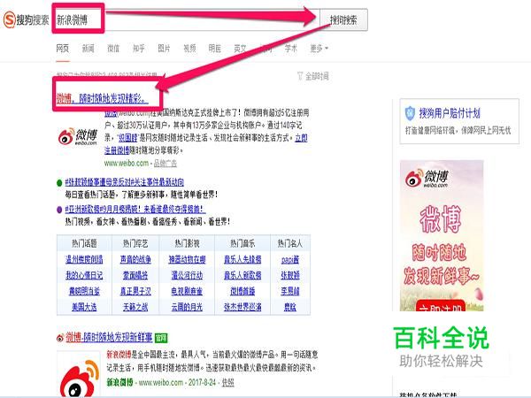Open www.weibo.com green URL of ad result

tap(127, 163)
